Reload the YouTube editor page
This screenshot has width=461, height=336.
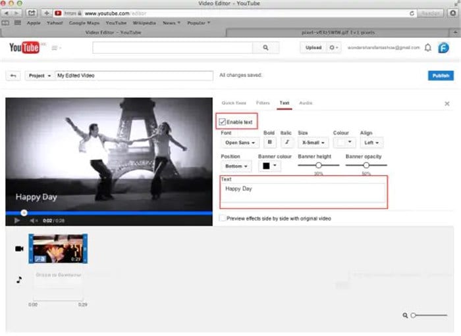(412, 14)
